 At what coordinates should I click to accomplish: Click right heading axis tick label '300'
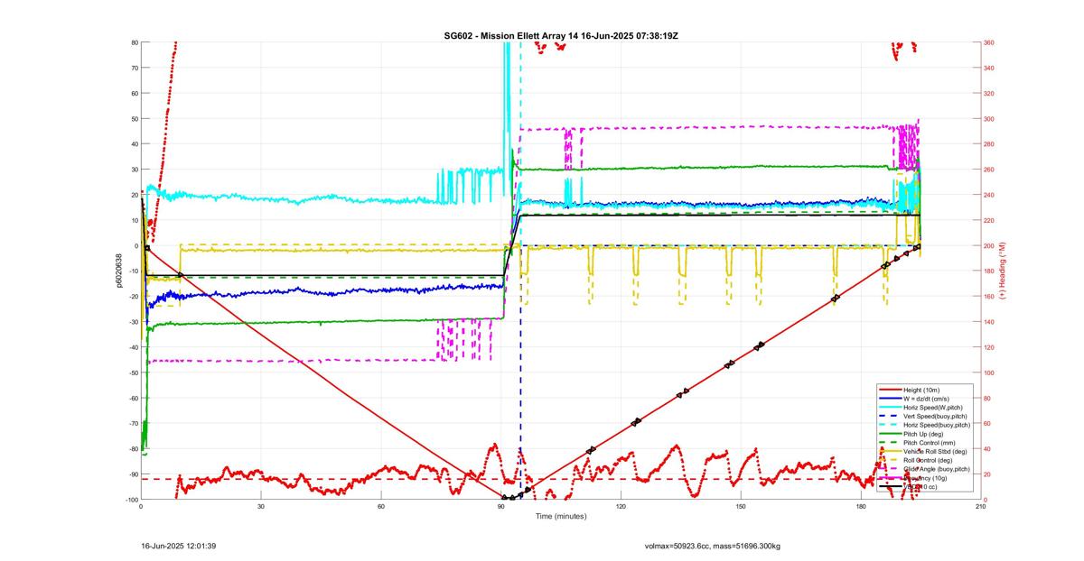(990, 119)
